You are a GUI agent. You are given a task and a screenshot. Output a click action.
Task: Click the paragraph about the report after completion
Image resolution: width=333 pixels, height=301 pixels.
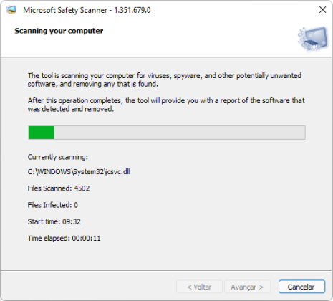point(166,105)
